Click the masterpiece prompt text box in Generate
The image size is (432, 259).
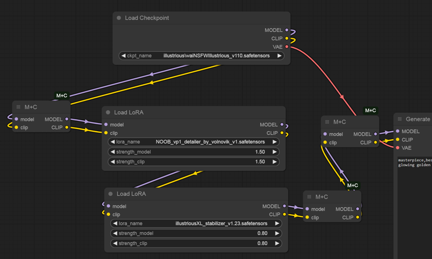tap(415, 208)
